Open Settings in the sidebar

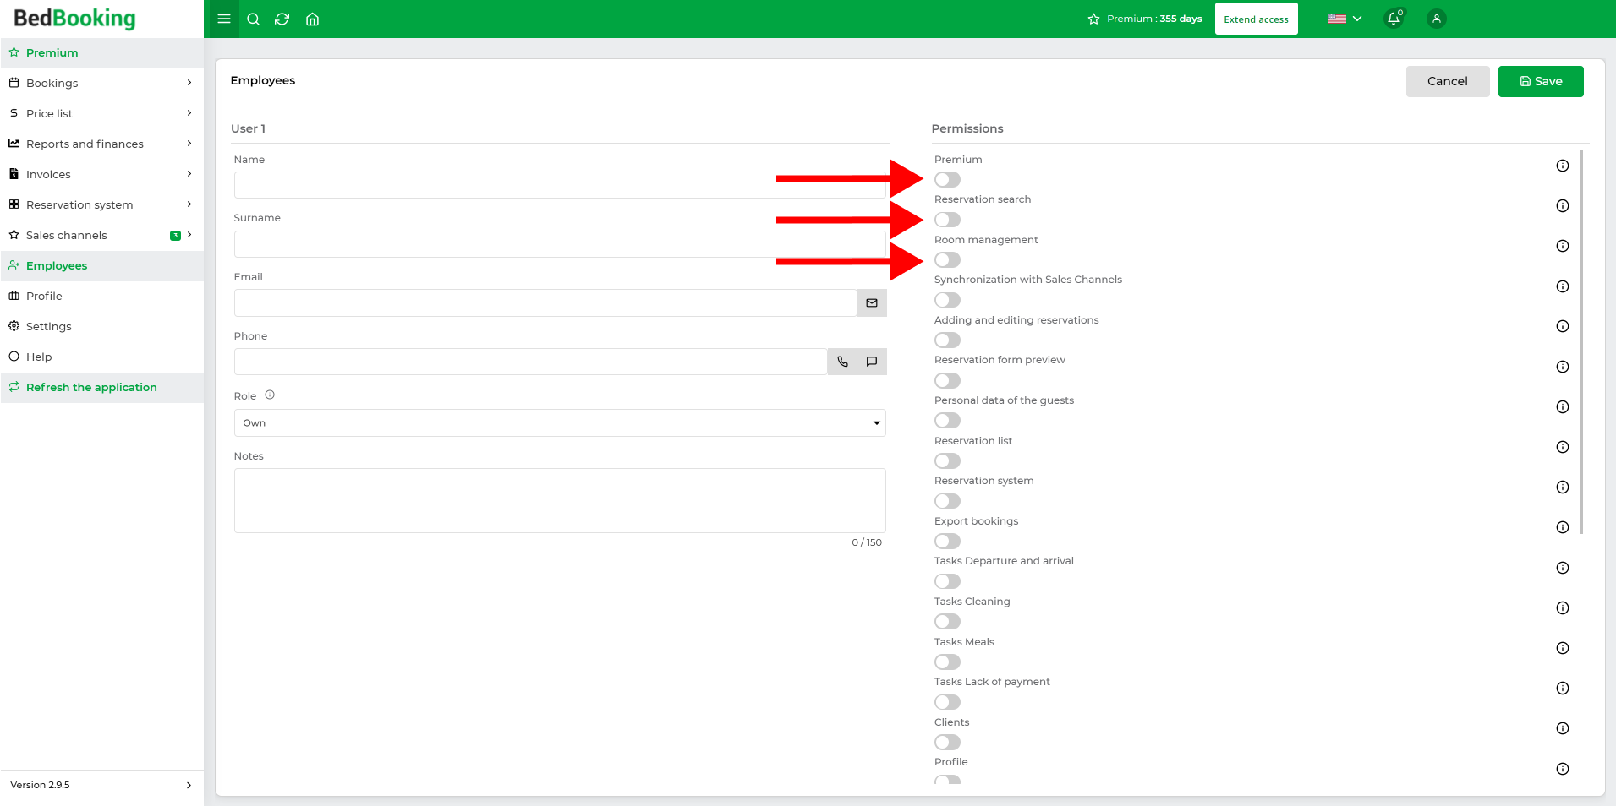tap(101, 326)
